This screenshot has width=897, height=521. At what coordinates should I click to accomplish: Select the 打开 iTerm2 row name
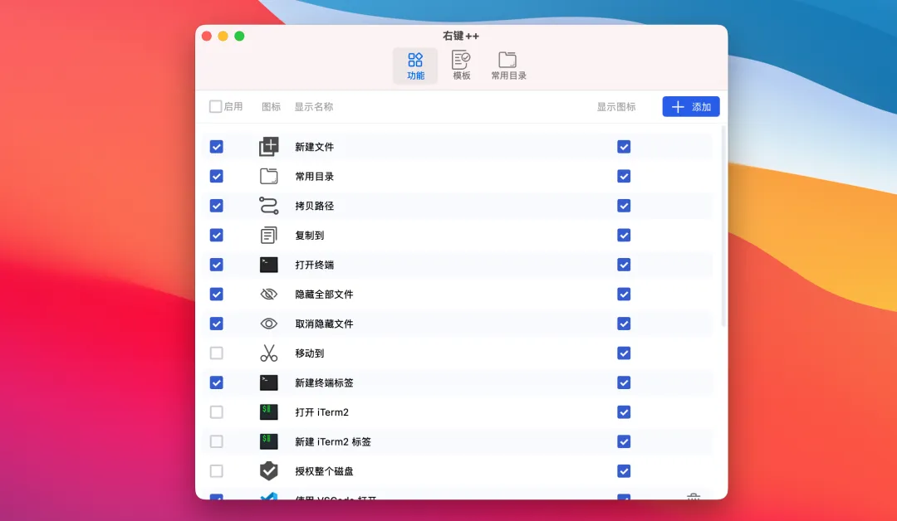coord(322,411)
